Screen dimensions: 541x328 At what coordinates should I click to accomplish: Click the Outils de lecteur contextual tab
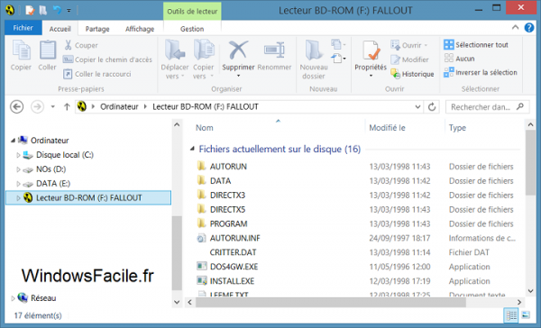(x=192, y=12)
